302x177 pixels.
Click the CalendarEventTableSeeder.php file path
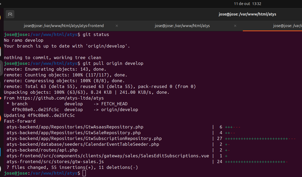tap(83, 144)
